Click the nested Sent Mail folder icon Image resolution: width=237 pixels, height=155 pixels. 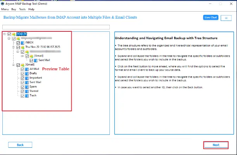(x=36, y=61)
